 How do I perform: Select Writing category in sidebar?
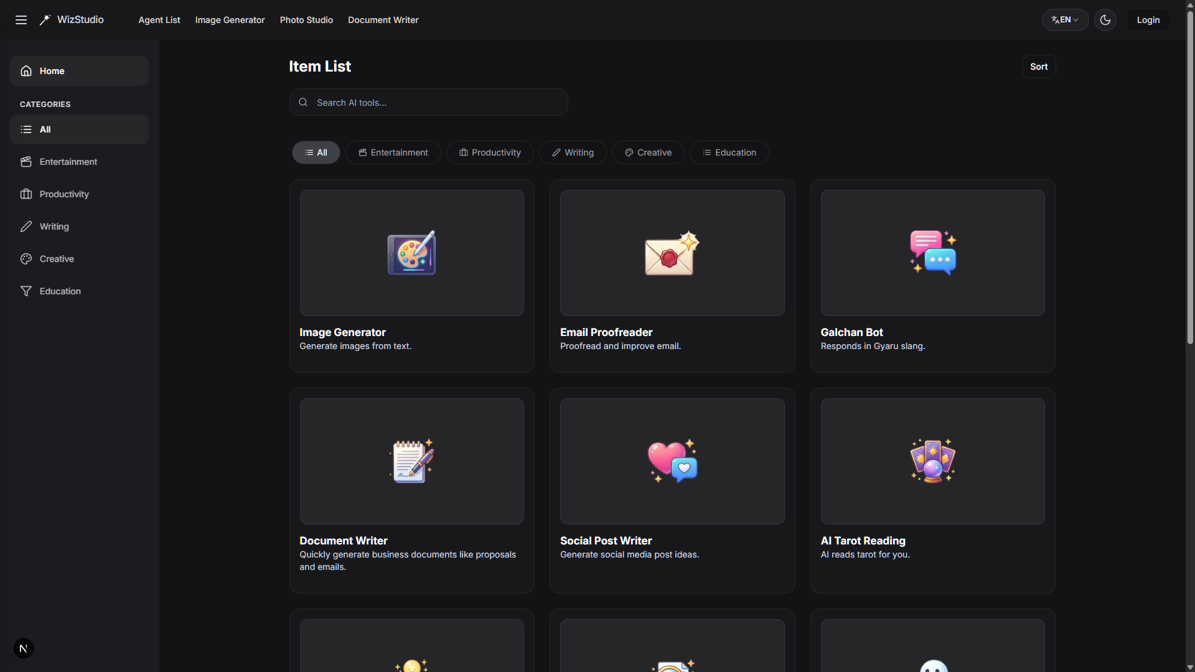coord(54,226)
